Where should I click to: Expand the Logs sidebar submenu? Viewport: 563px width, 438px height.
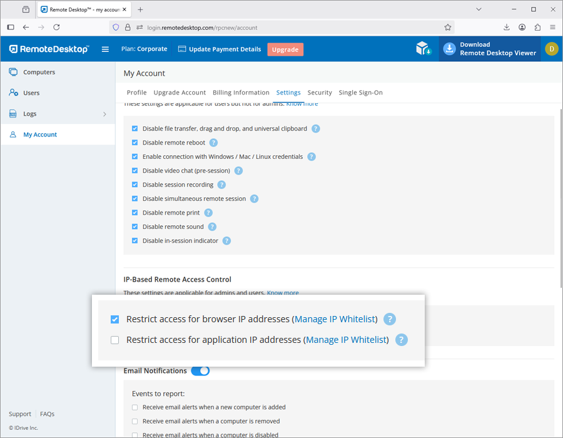(104, 114)
